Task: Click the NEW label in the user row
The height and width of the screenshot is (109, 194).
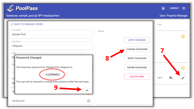Action: pyautogui.click(x=160, y=78)
